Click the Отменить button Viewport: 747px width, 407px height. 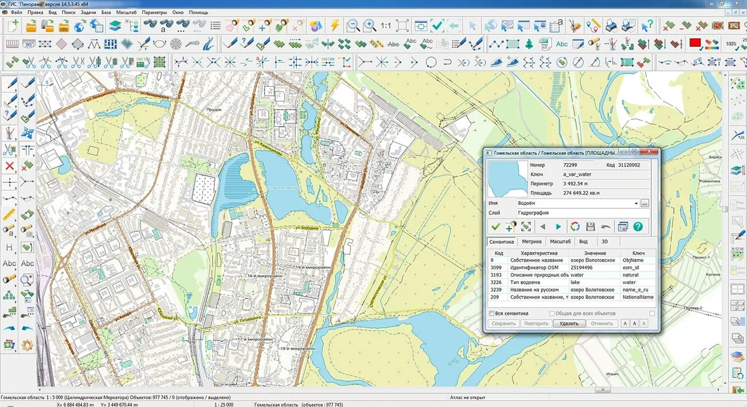pos(602,323)
